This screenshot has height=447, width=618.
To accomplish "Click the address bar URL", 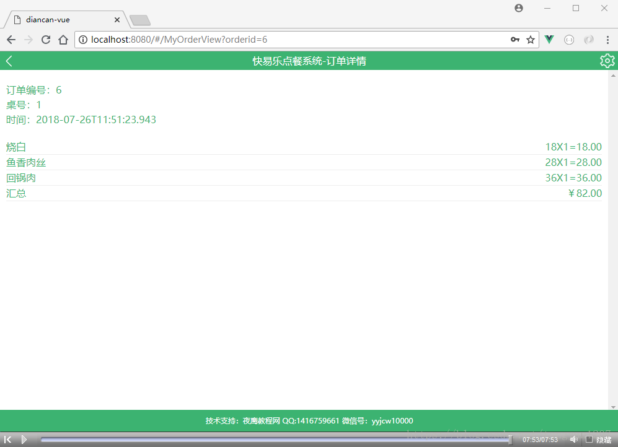I will click(x=179, y=40).
